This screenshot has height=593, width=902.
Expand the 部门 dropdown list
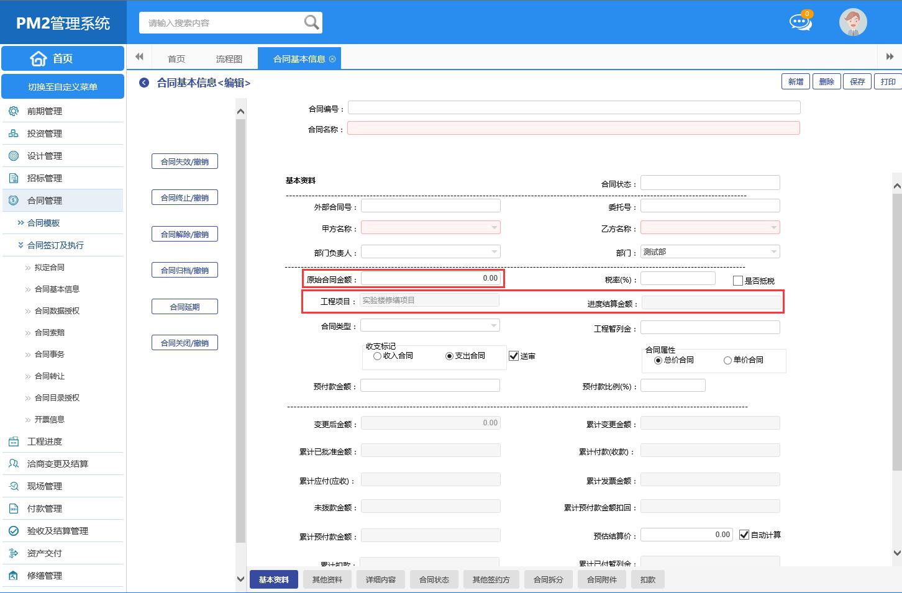(x=773, y=252)
